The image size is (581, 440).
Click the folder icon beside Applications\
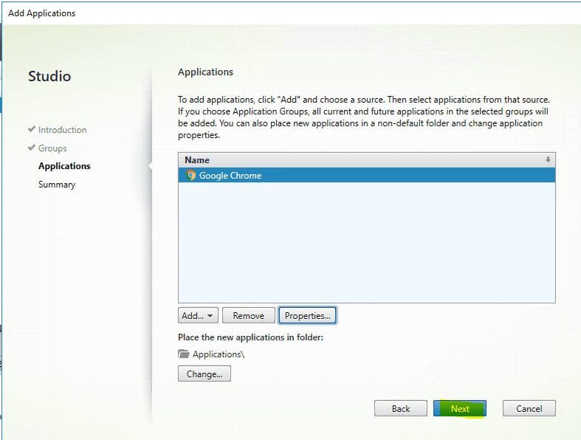pos(183,354)
